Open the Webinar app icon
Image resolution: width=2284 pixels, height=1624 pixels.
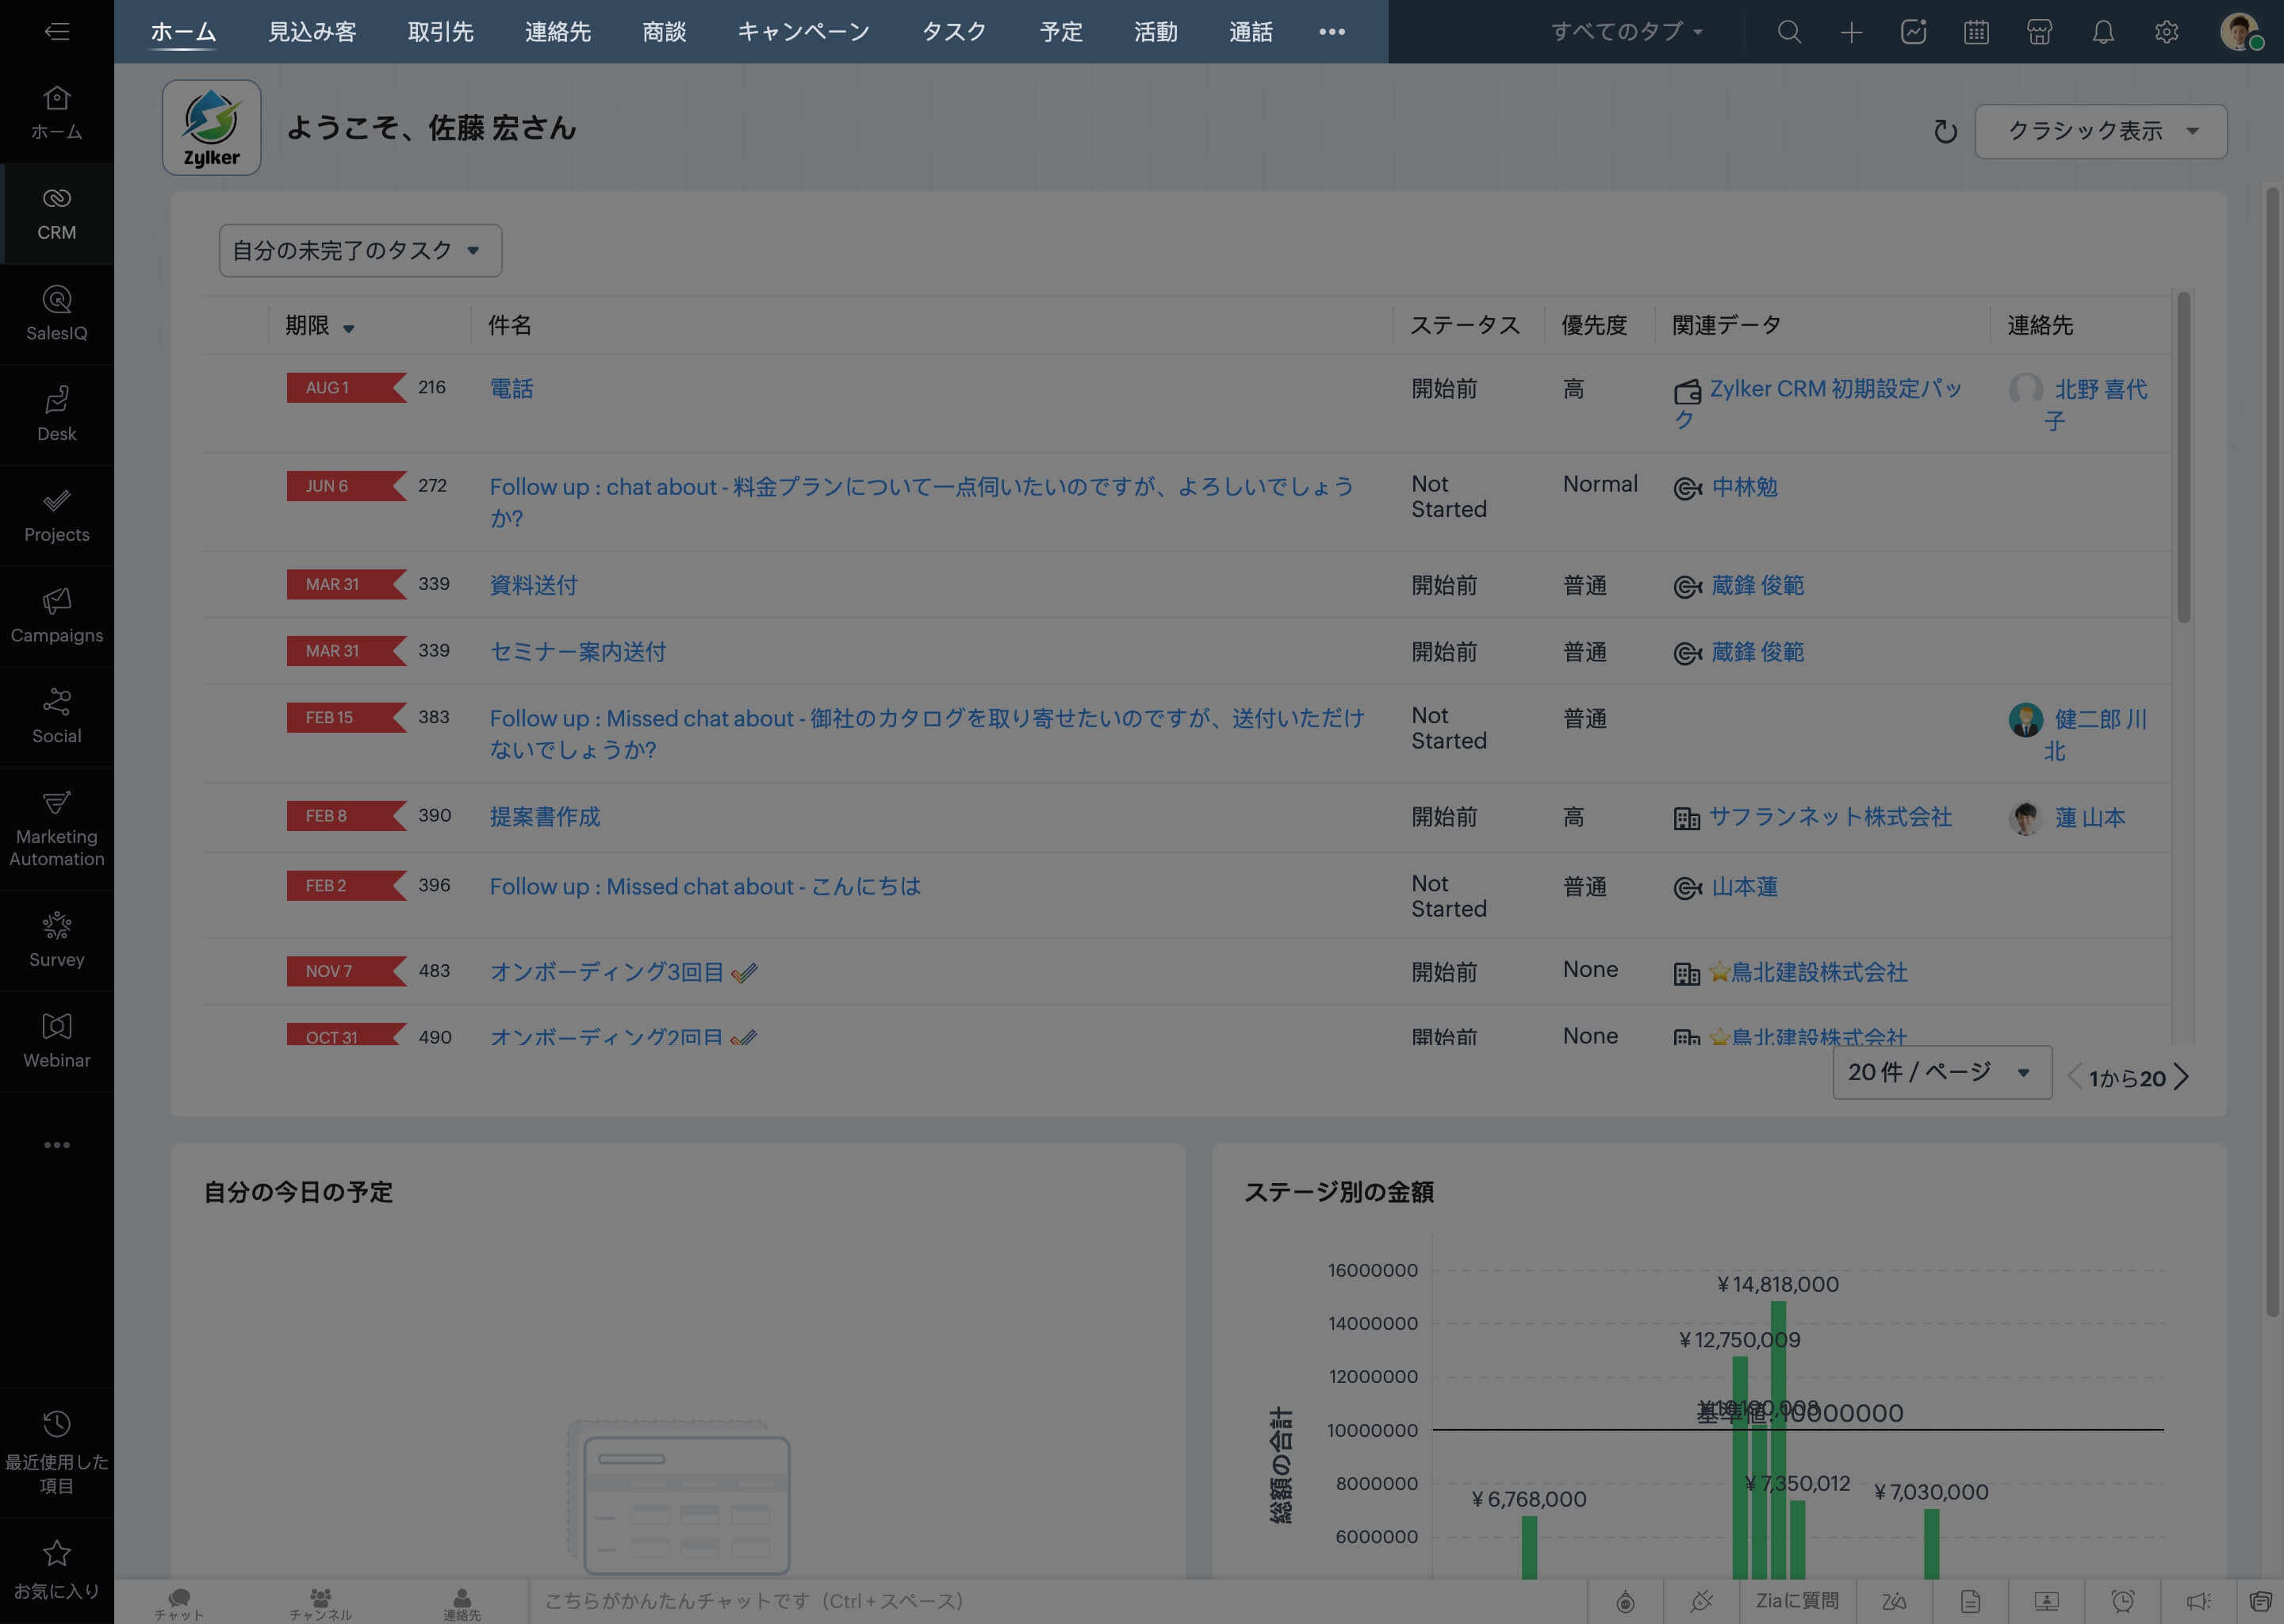point(57,1040)
